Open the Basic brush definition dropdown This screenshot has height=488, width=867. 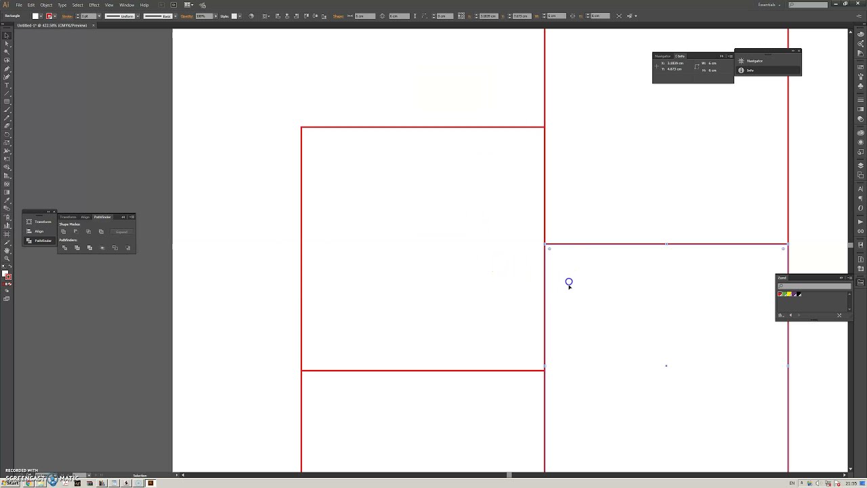point(175,16)
